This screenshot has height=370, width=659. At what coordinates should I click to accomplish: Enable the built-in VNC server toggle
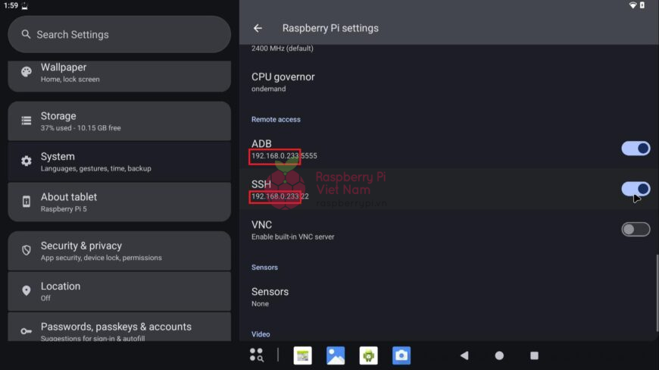click(636, 230)
